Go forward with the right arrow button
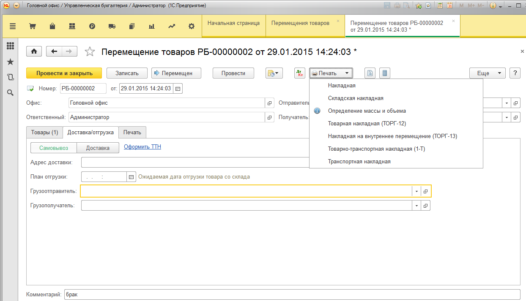The width and height of the screenshot is (526, 301). coord(69,51)
